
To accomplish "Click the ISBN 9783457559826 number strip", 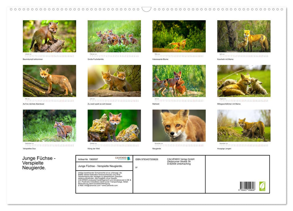I will (146, 159).
